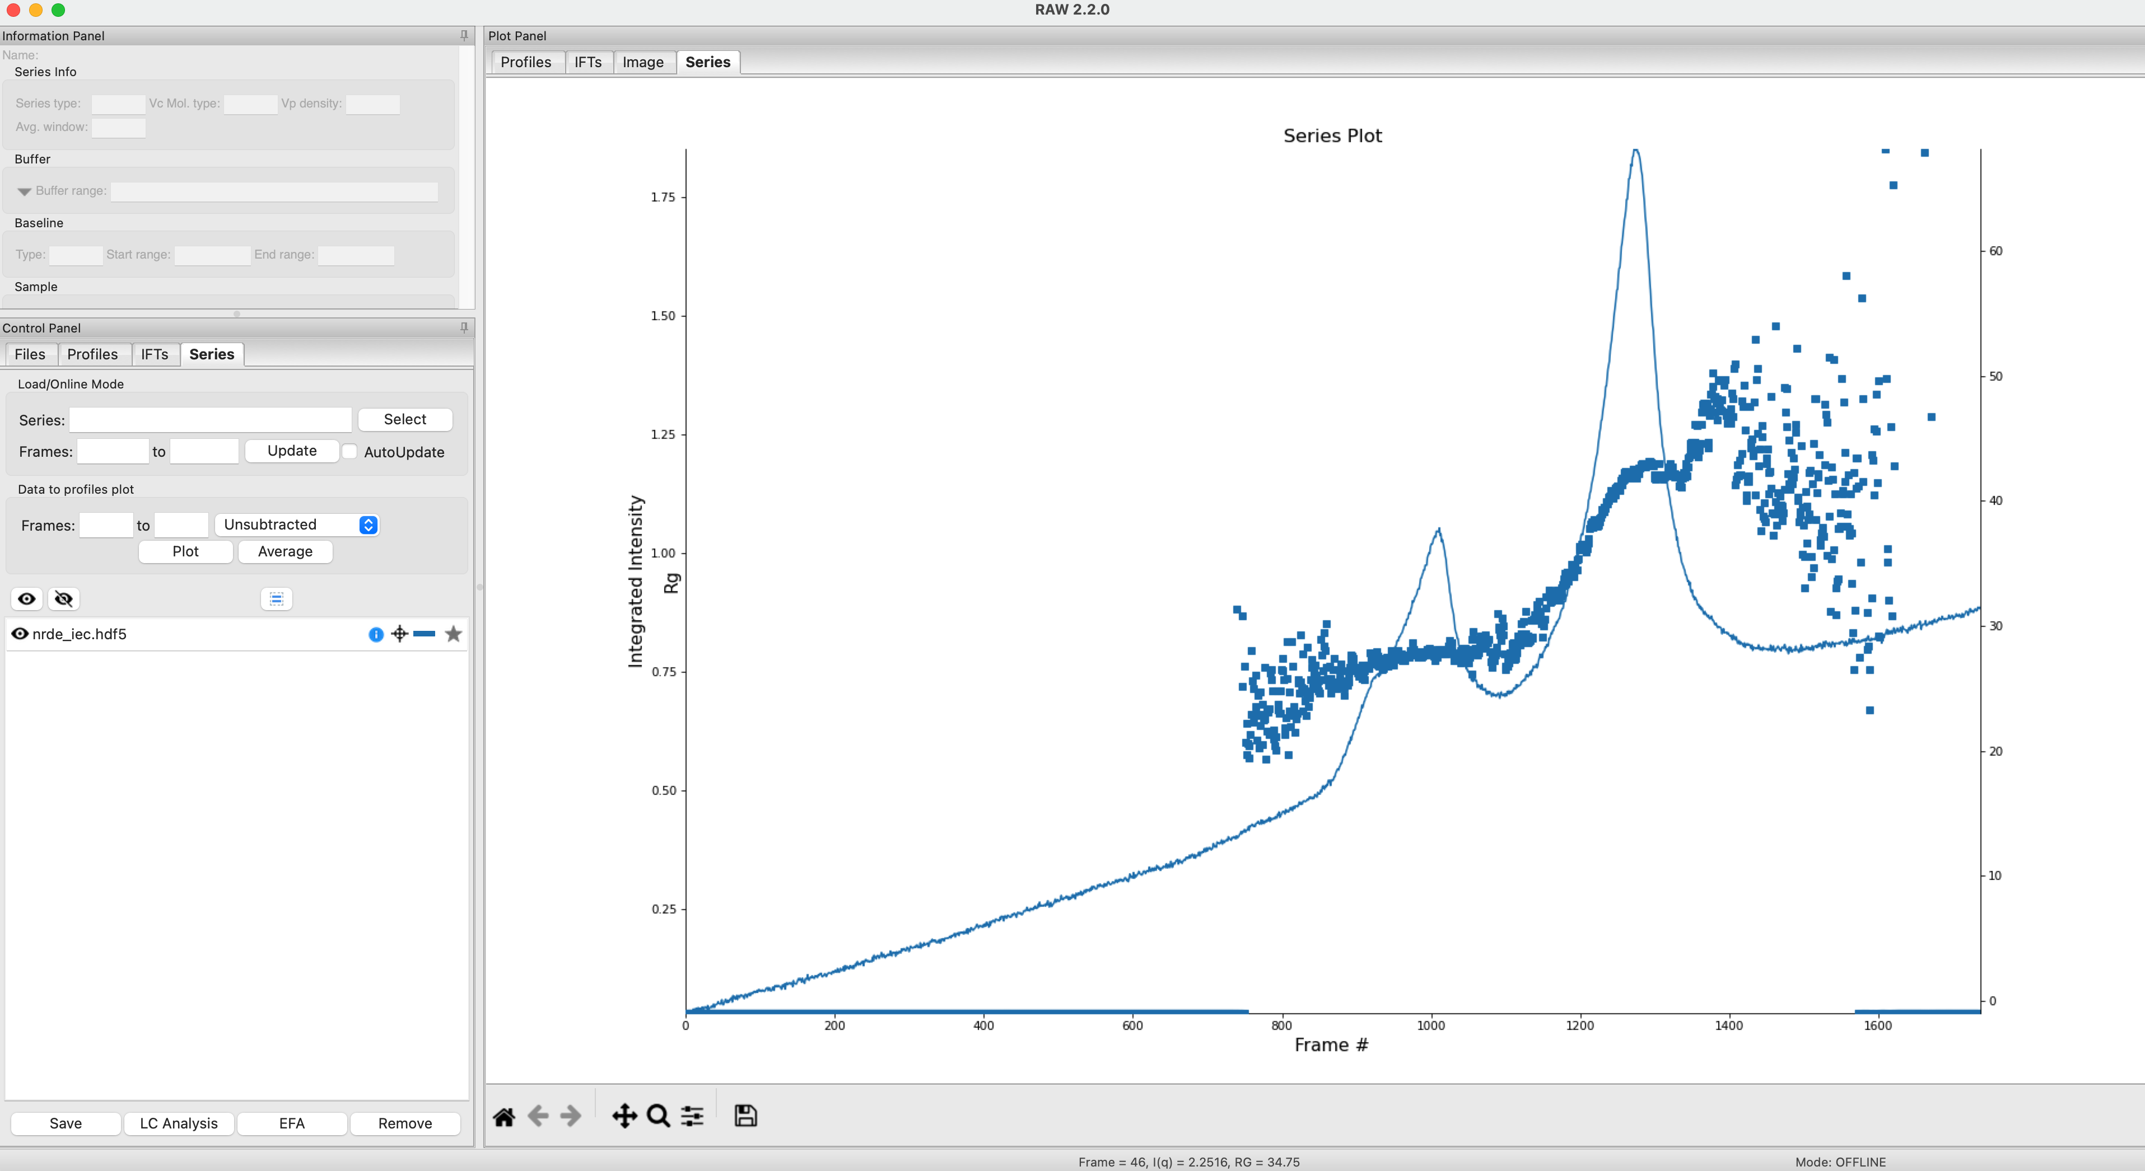The image size is (2145, 1171).
Task: Open the Files control panel tab
Action: click(30, 354)
